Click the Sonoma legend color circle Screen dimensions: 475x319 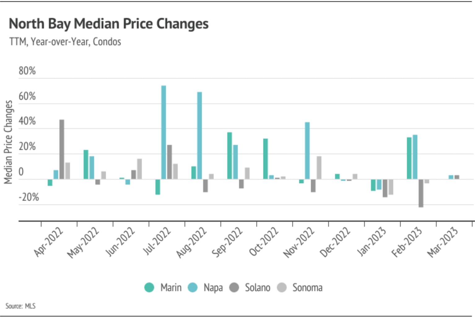[282, 287]
